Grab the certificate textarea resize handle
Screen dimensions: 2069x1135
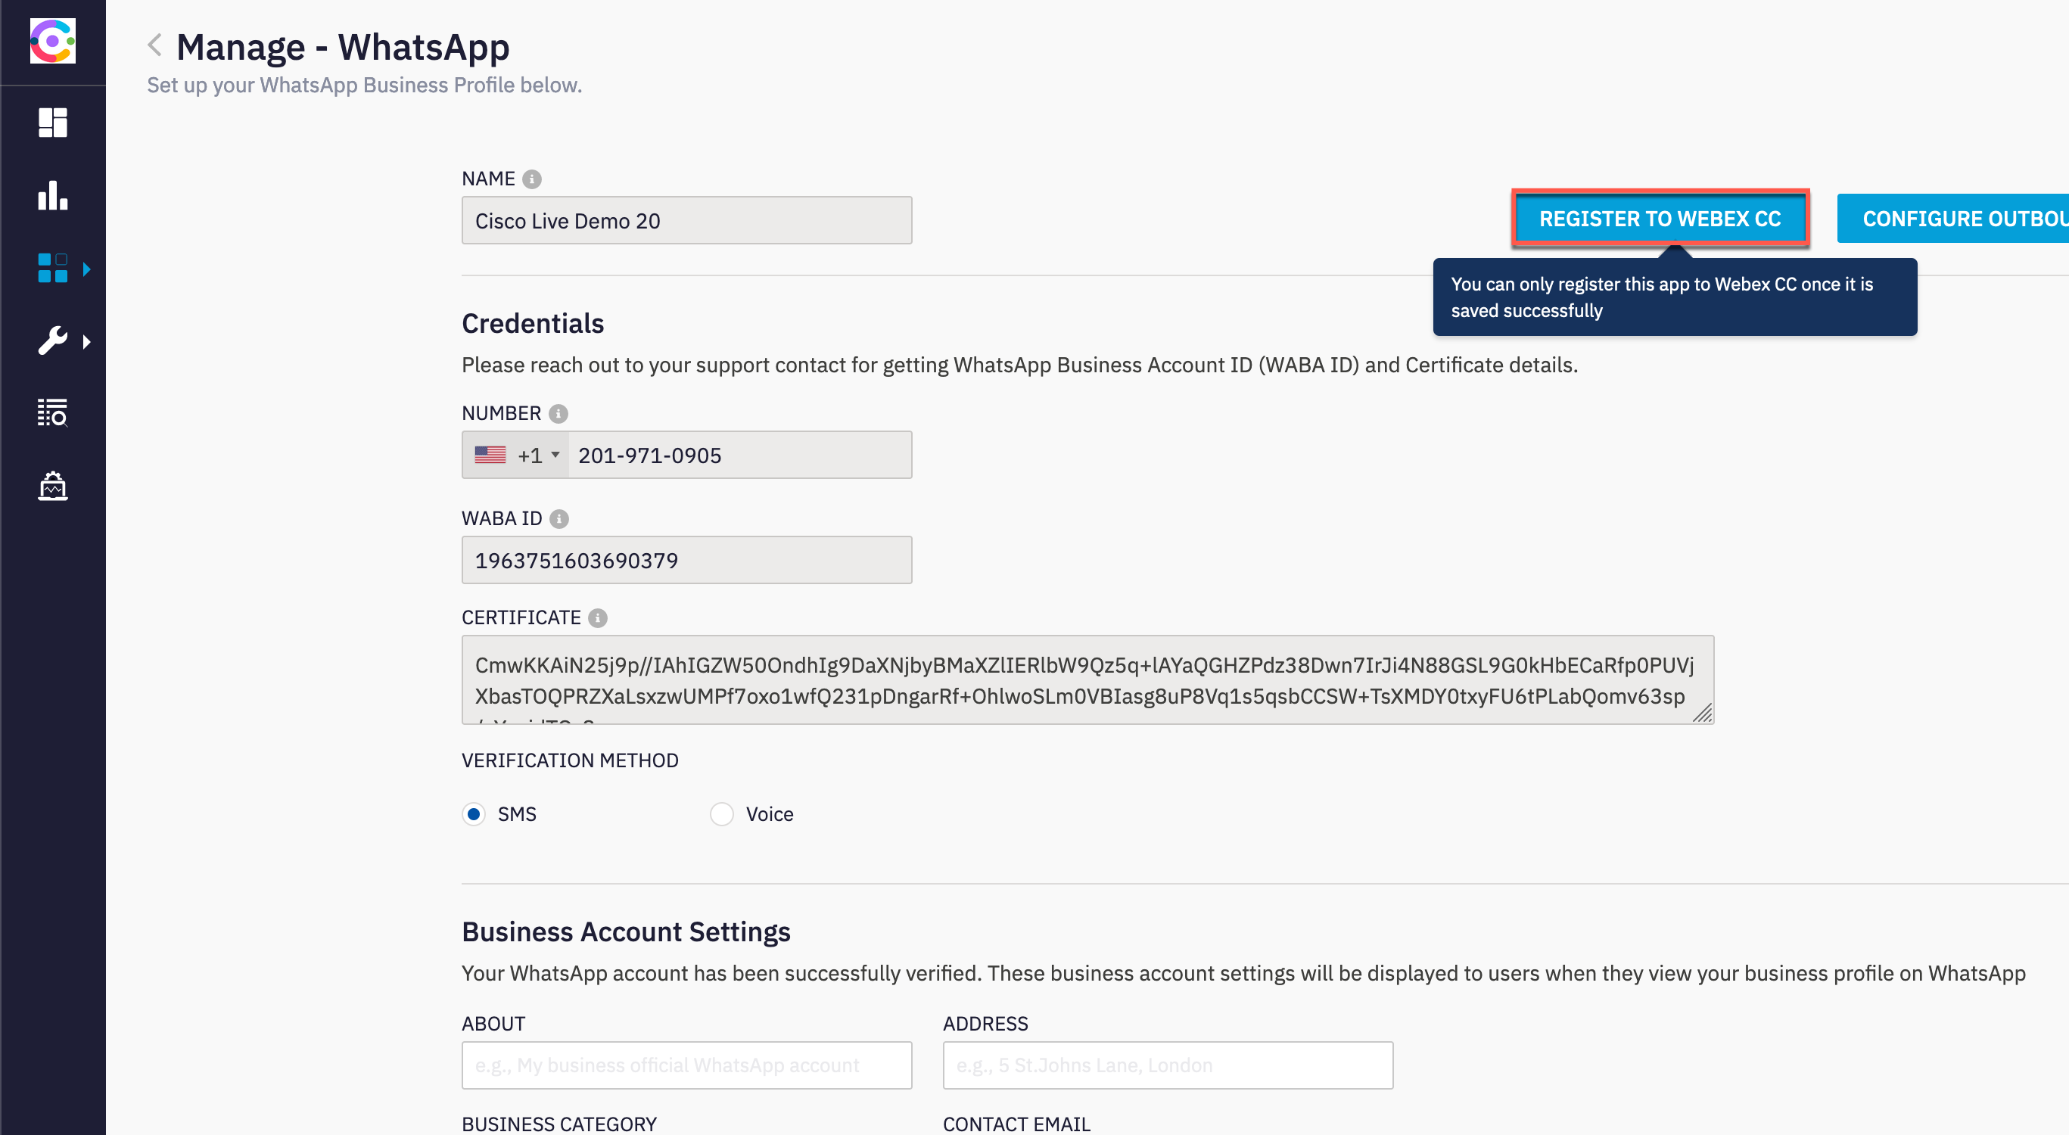tap(1702, 713)
